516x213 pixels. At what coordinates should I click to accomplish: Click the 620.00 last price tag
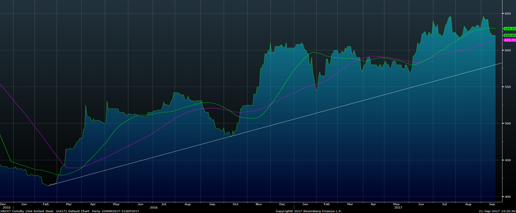[x=509, y=35]
